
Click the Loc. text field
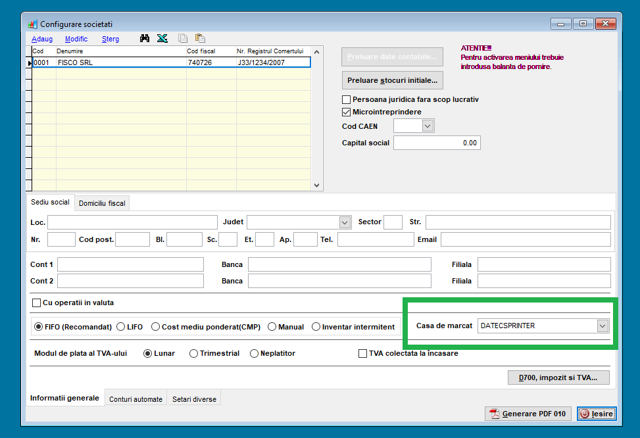[133, 222]
